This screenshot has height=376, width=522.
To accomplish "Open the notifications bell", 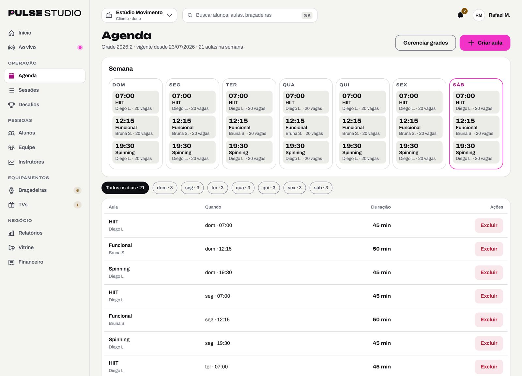I will (x=460, y=15).
